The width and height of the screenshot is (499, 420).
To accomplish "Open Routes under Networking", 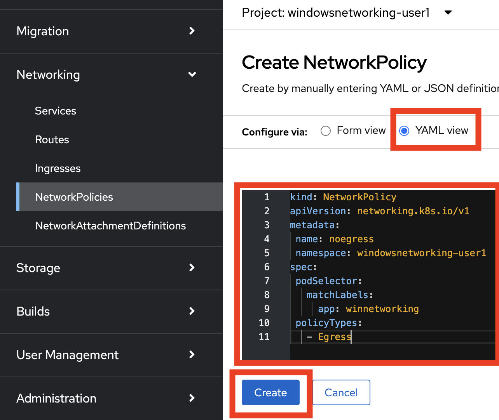I will [52, 140].
